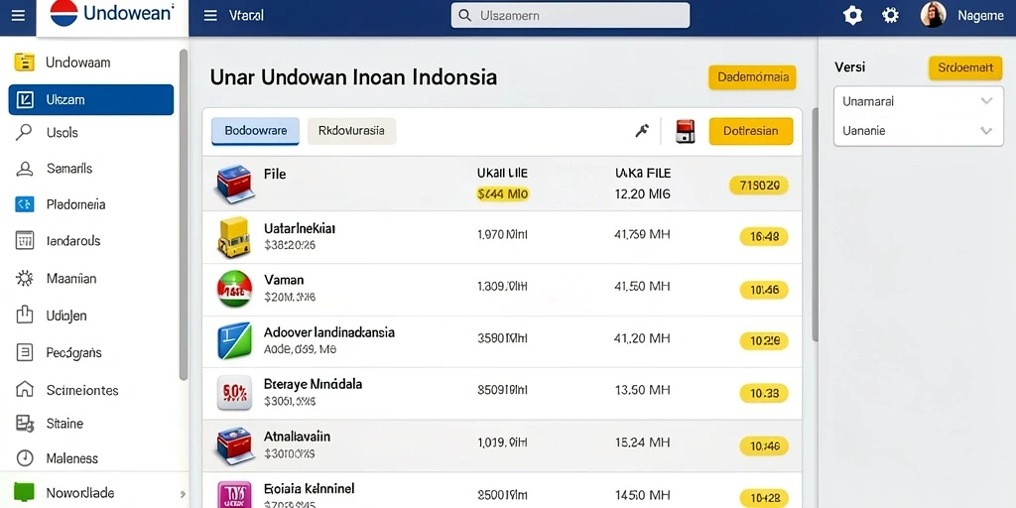Click the red save disk icon
Image resolution: width=1016 pixels, height=508 pixels.
685,132
